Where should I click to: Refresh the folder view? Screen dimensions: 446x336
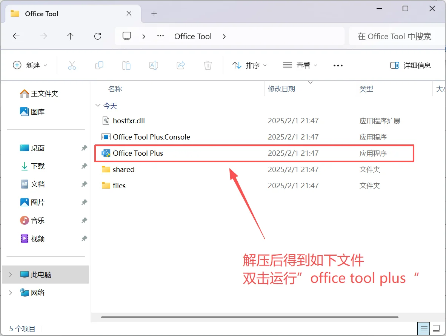[97, 36]
